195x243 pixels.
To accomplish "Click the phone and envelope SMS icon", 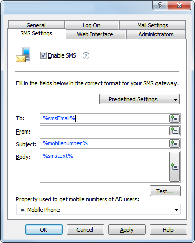I will coord(23,54).
